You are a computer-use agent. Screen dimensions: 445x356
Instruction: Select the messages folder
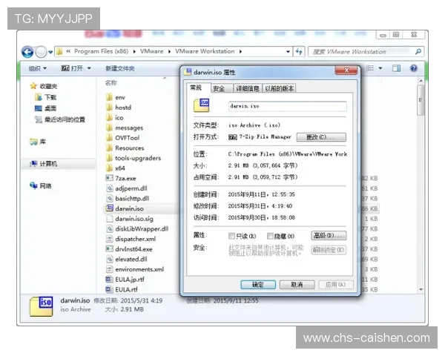coord(125,128)
